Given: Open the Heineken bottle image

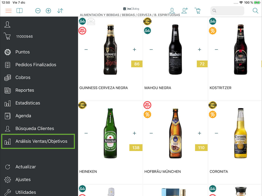Looking at the screenshot, I should pyautogui.click(x=110, y=133).
